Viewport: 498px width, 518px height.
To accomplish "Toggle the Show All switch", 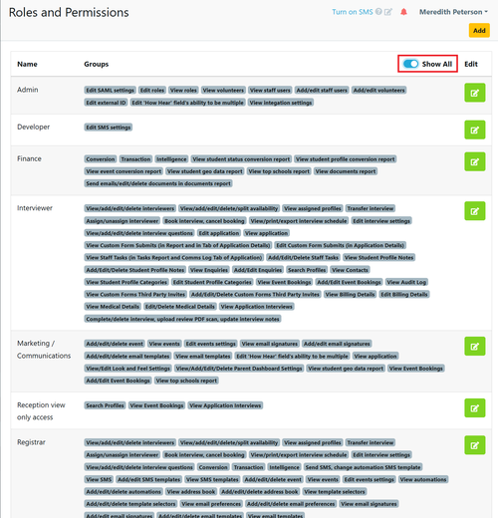I will (x=410, y=64).
